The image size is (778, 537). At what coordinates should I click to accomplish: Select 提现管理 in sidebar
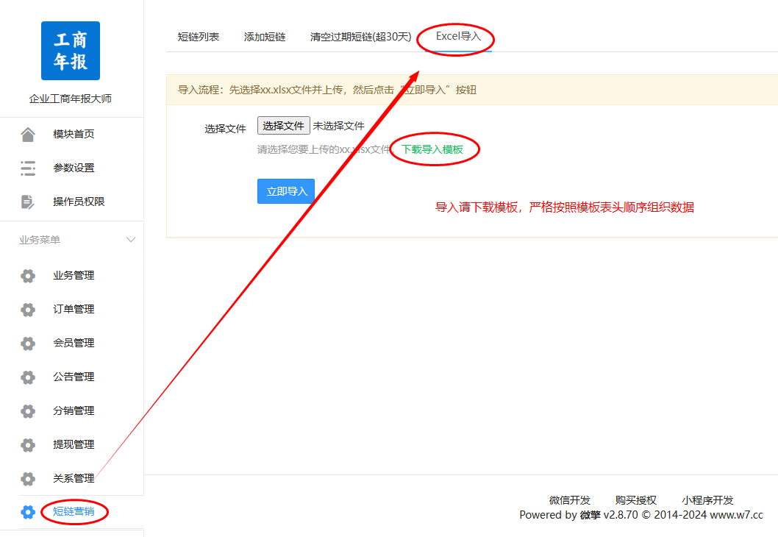[x=74, y=445]
